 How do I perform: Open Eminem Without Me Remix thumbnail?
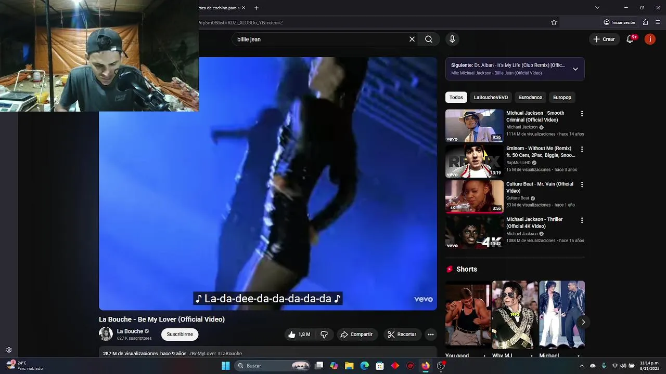(475, 161)
